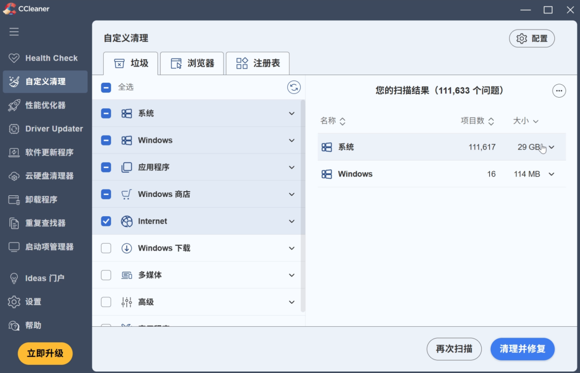Open 云硬盘清理器 cloud icon

pos(14,176)
